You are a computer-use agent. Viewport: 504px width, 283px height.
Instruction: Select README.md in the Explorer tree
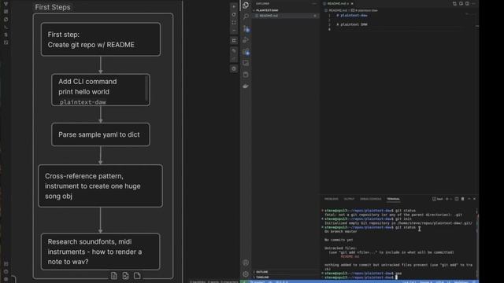[285, 16]
